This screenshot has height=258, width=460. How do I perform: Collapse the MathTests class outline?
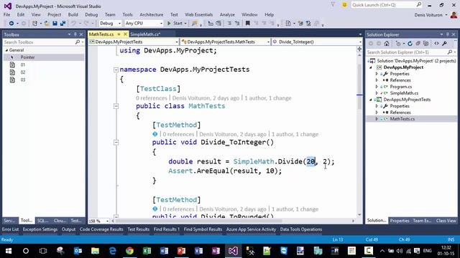pos(116,106)
